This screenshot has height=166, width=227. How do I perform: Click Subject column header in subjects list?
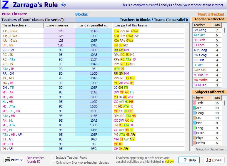tap(202, 98)
